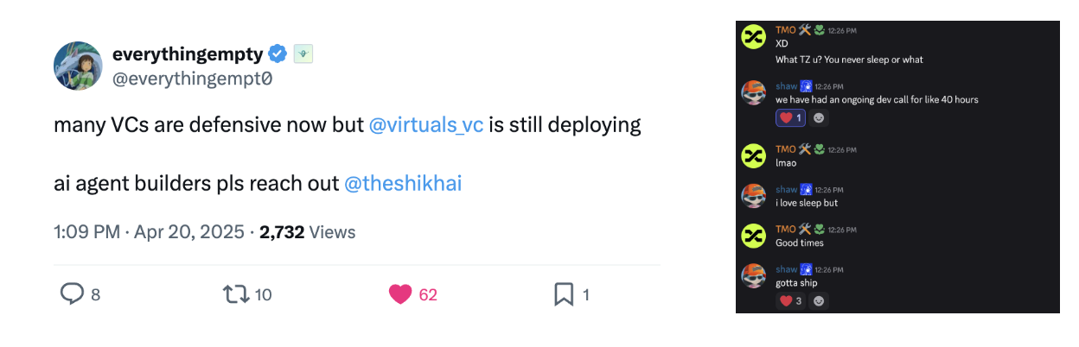1079x347 pixels.
Task: Click the pink heart like icon
Action: [x=400, y=294]
